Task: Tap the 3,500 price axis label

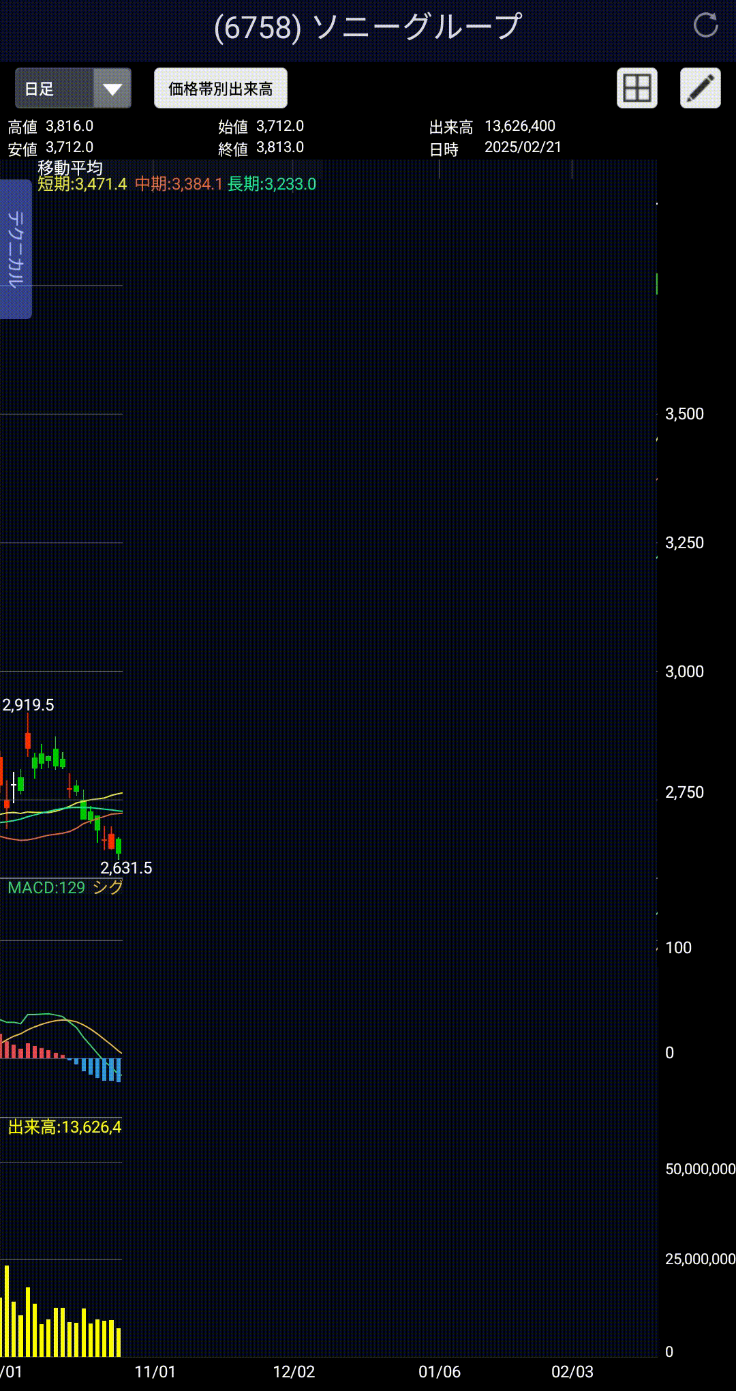Action: click(x=684, y=414)
